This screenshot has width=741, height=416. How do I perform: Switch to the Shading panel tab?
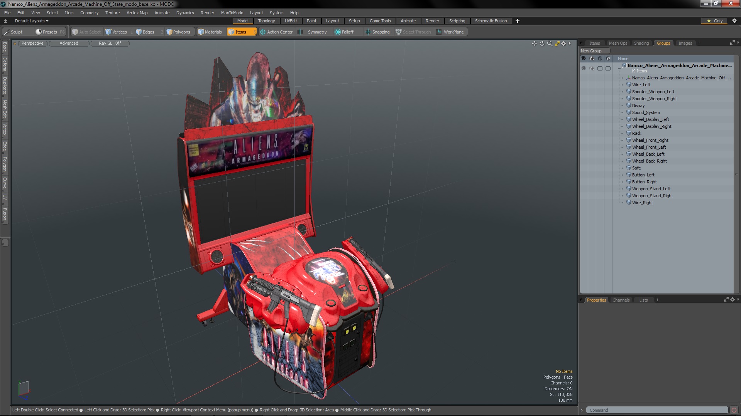[x=641, y=43]
